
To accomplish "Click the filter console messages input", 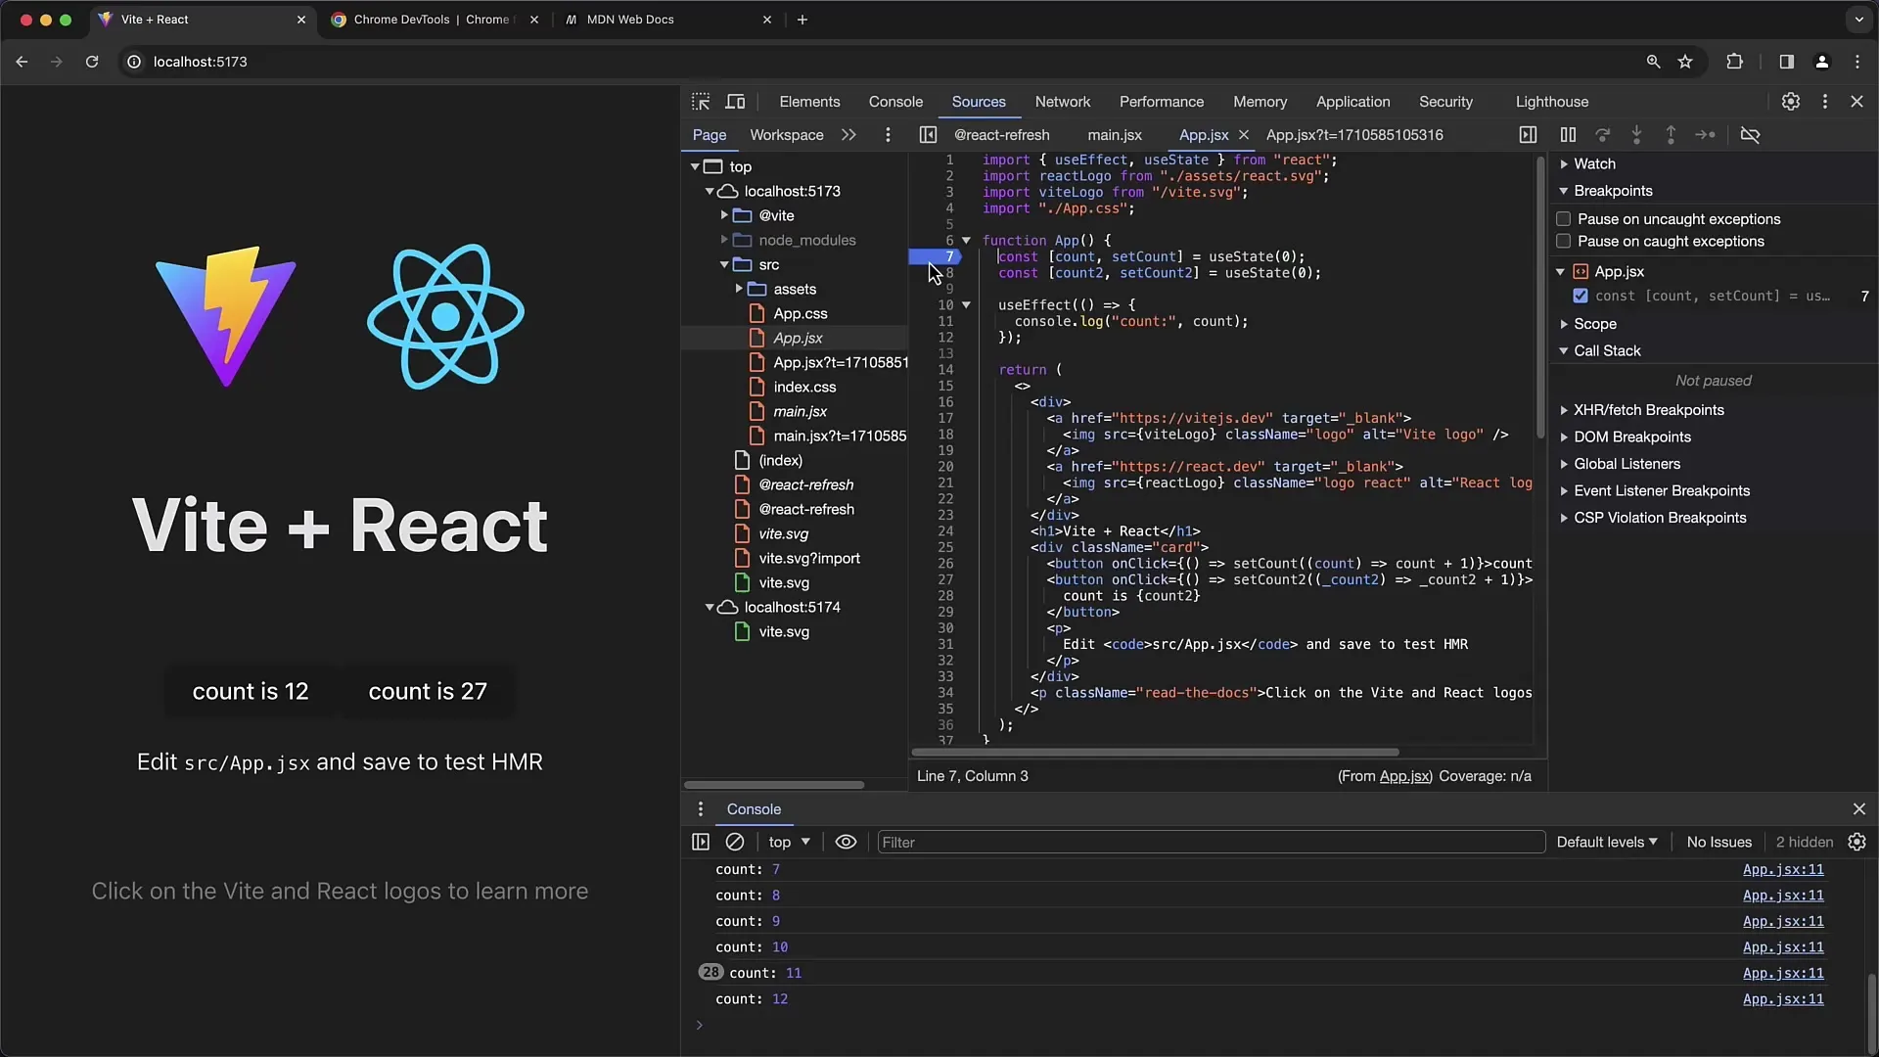I will (x=1211, y=842).
